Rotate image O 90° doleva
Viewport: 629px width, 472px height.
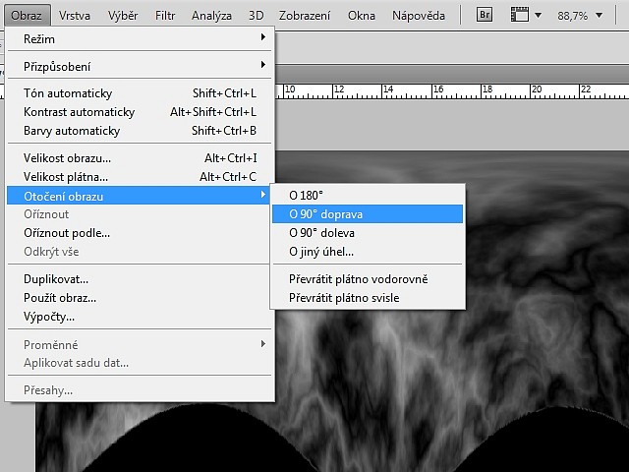tap(368, 233)
